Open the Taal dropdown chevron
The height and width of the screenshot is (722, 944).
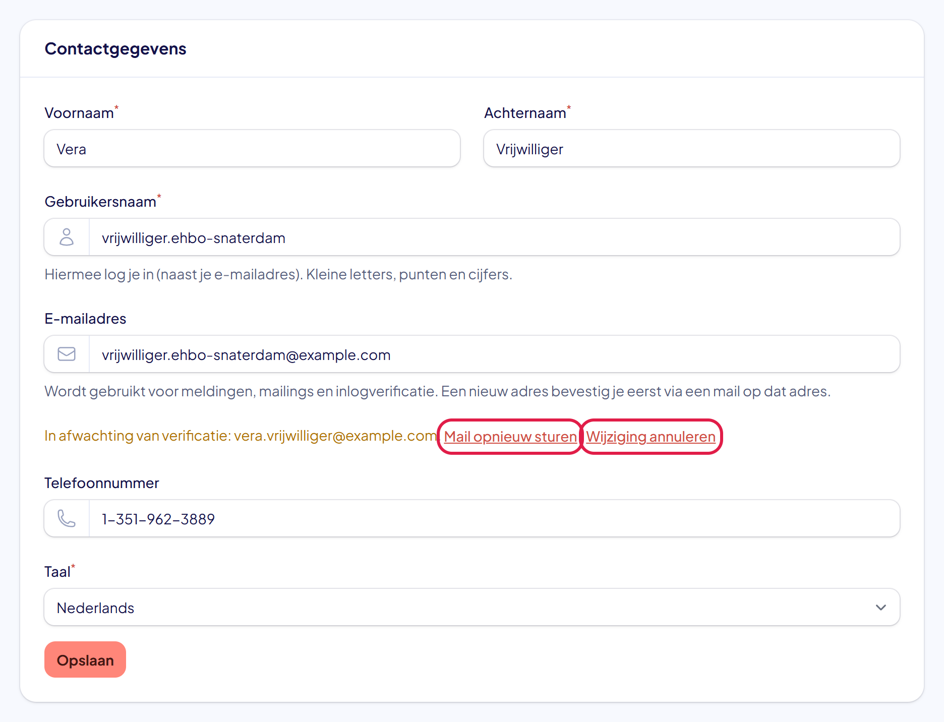pos(880,607)
